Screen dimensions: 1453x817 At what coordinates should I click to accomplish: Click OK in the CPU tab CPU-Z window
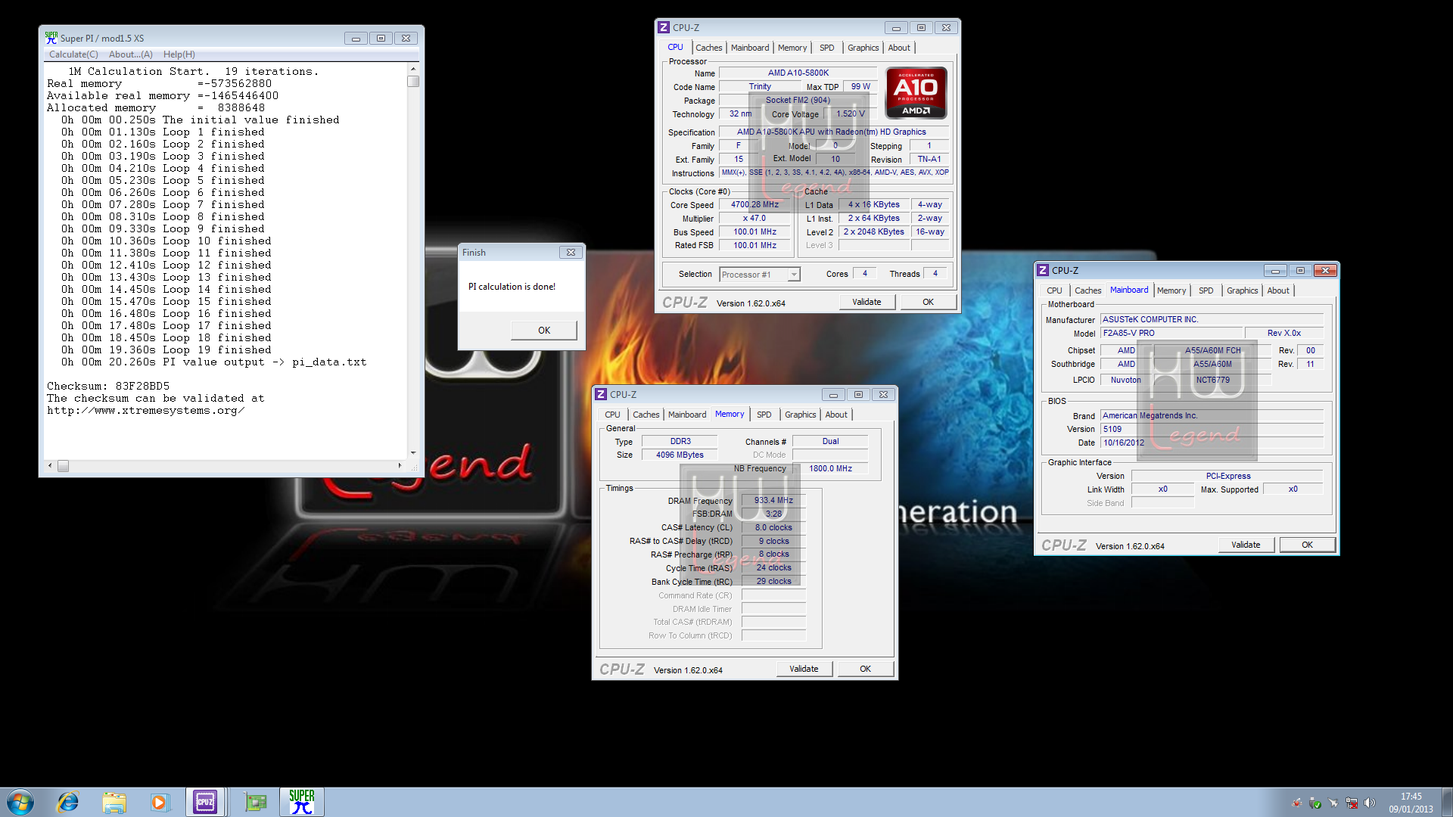[928, 302]
